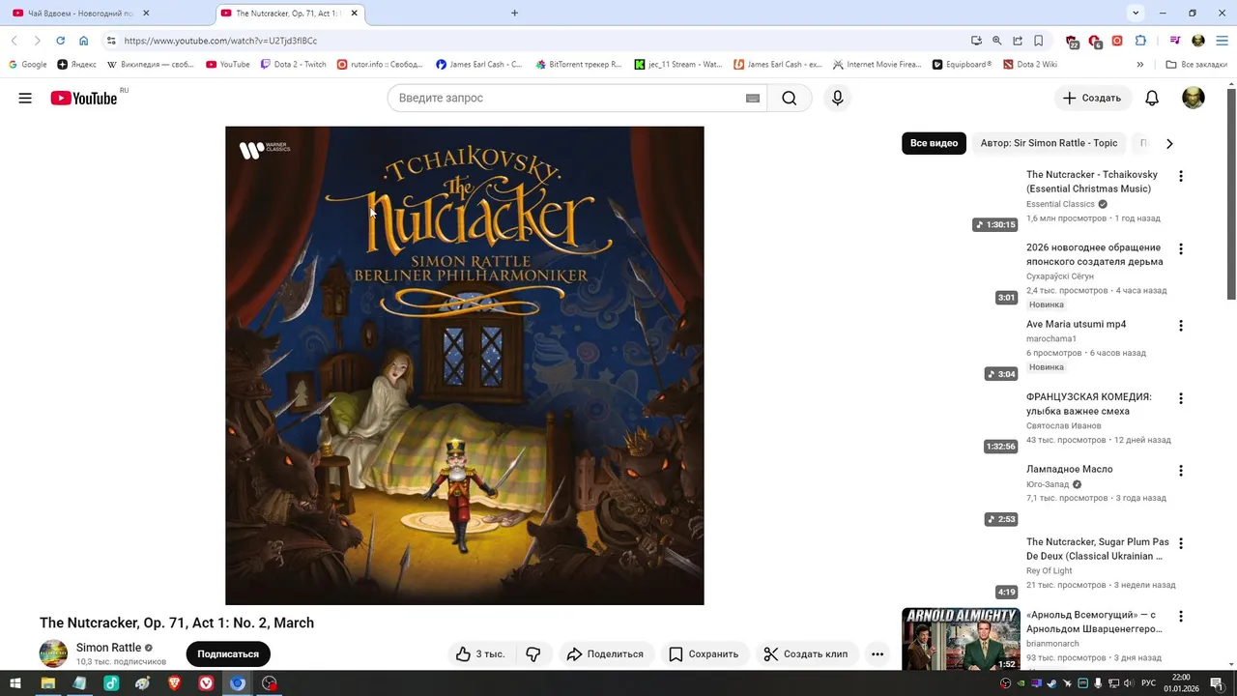Select the Все видео chip
This screenshot has width=1237, height=696.
(934, 143)
